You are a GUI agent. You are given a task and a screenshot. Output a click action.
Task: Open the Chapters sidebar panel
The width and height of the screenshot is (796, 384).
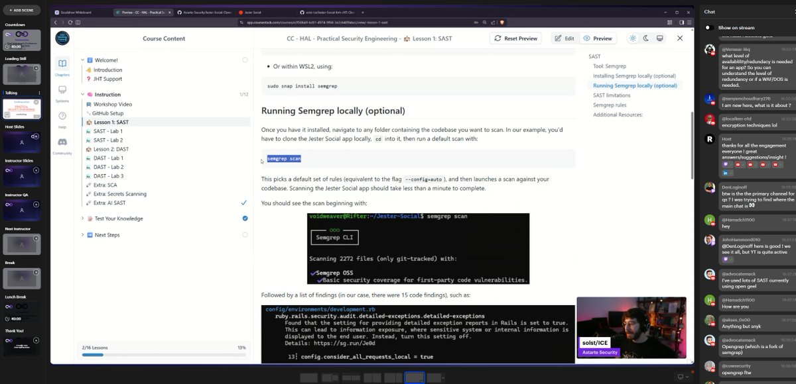[x=62, y=66]
